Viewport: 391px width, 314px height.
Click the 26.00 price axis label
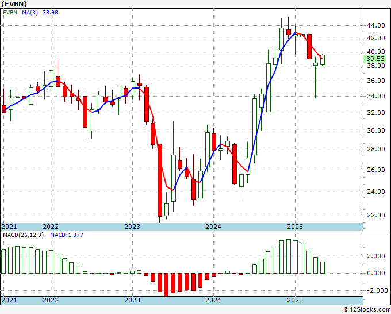pyautogui.click(x=376, y=170)
